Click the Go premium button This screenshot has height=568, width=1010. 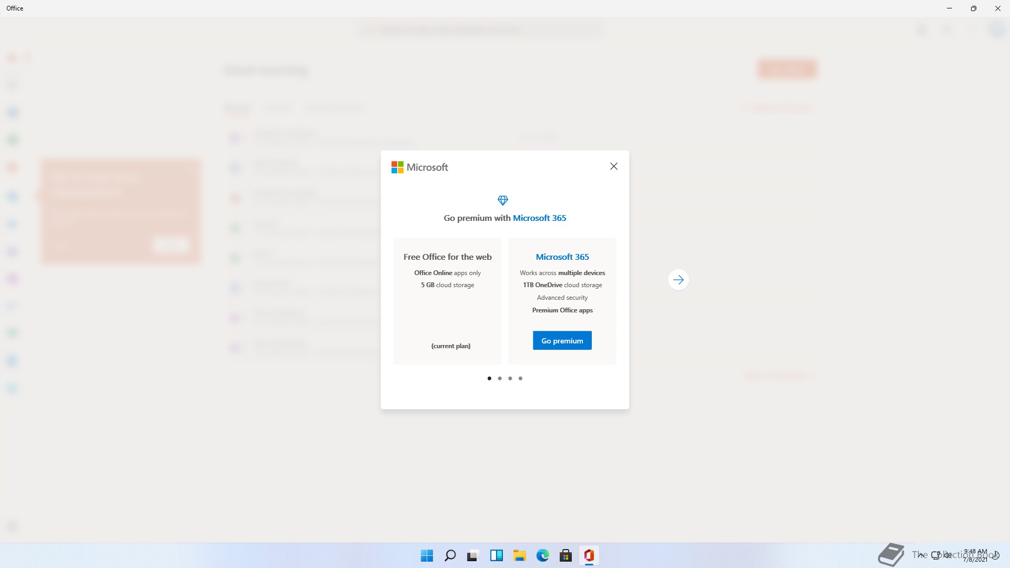pyautogui.click(x=562, y=341)
